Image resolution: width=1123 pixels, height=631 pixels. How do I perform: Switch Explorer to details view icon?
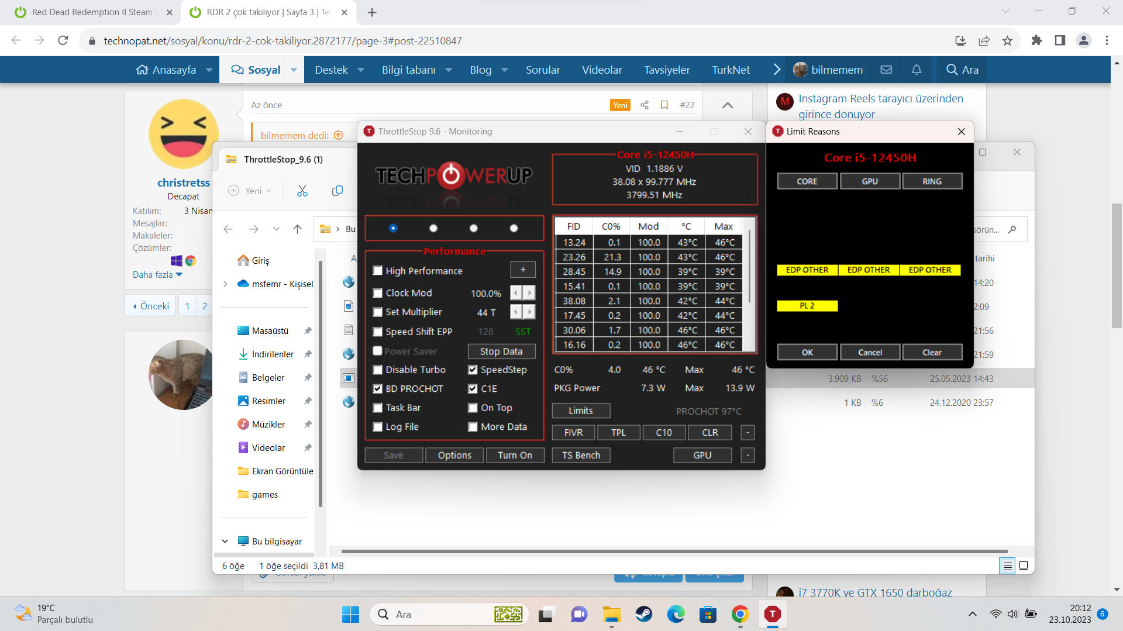pyautogui.click(x=1007, y=566)
